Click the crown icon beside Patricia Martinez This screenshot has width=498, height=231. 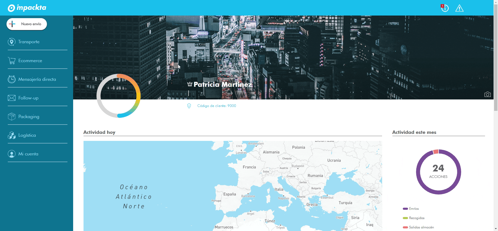click(190, 84)
